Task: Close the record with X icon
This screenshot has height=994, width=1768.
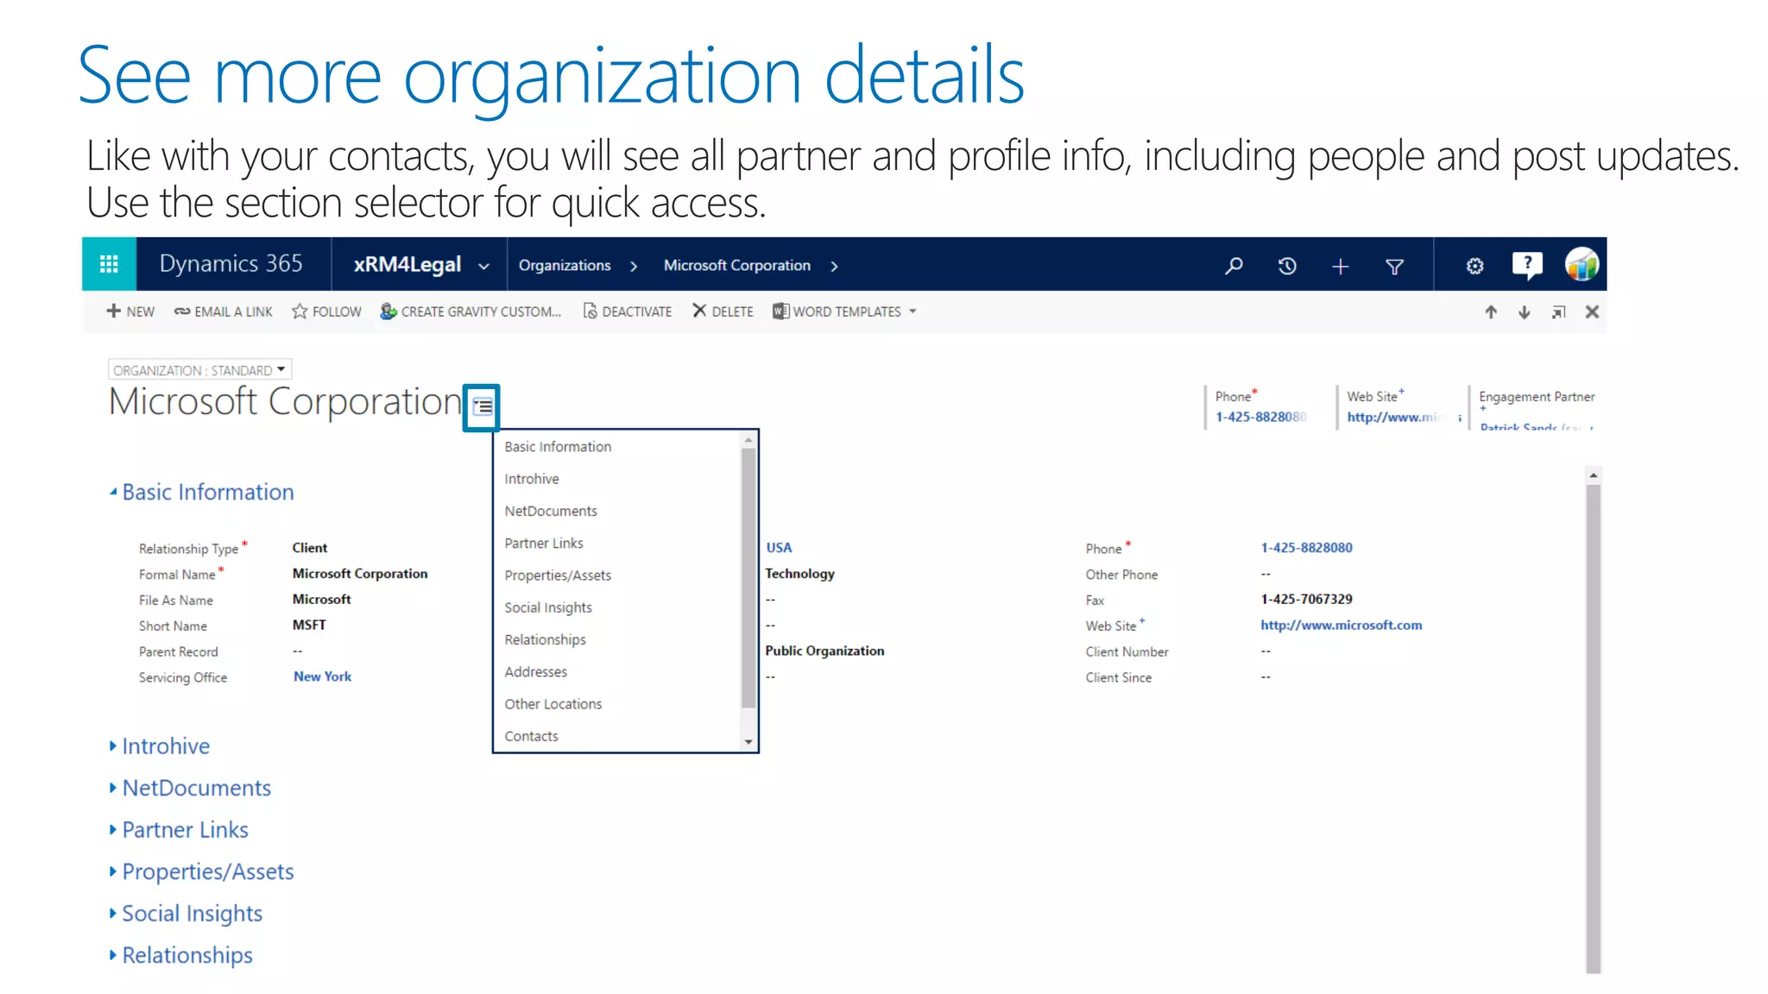Action: [x=1592, y=312]
